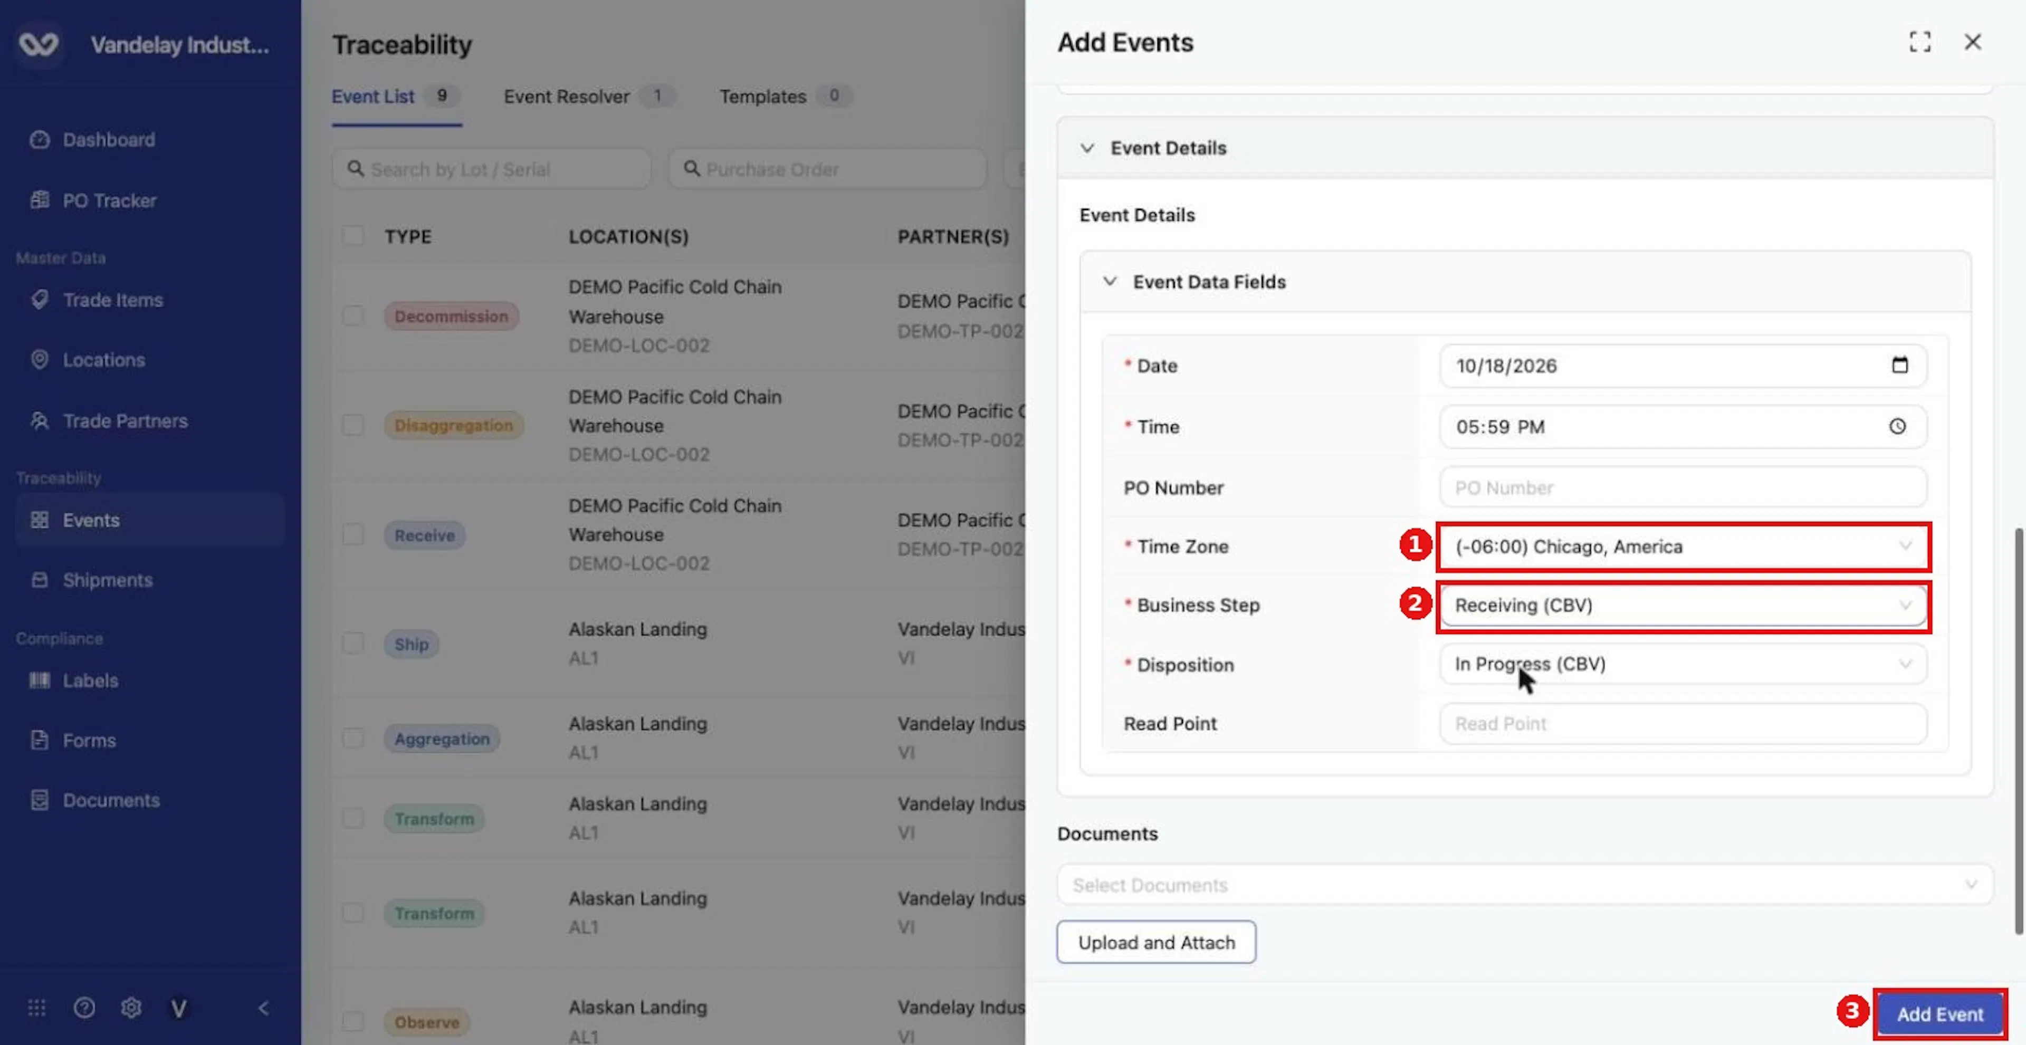
Task: Toggle the select-all checkbox in table header
Action: [353, 236]
